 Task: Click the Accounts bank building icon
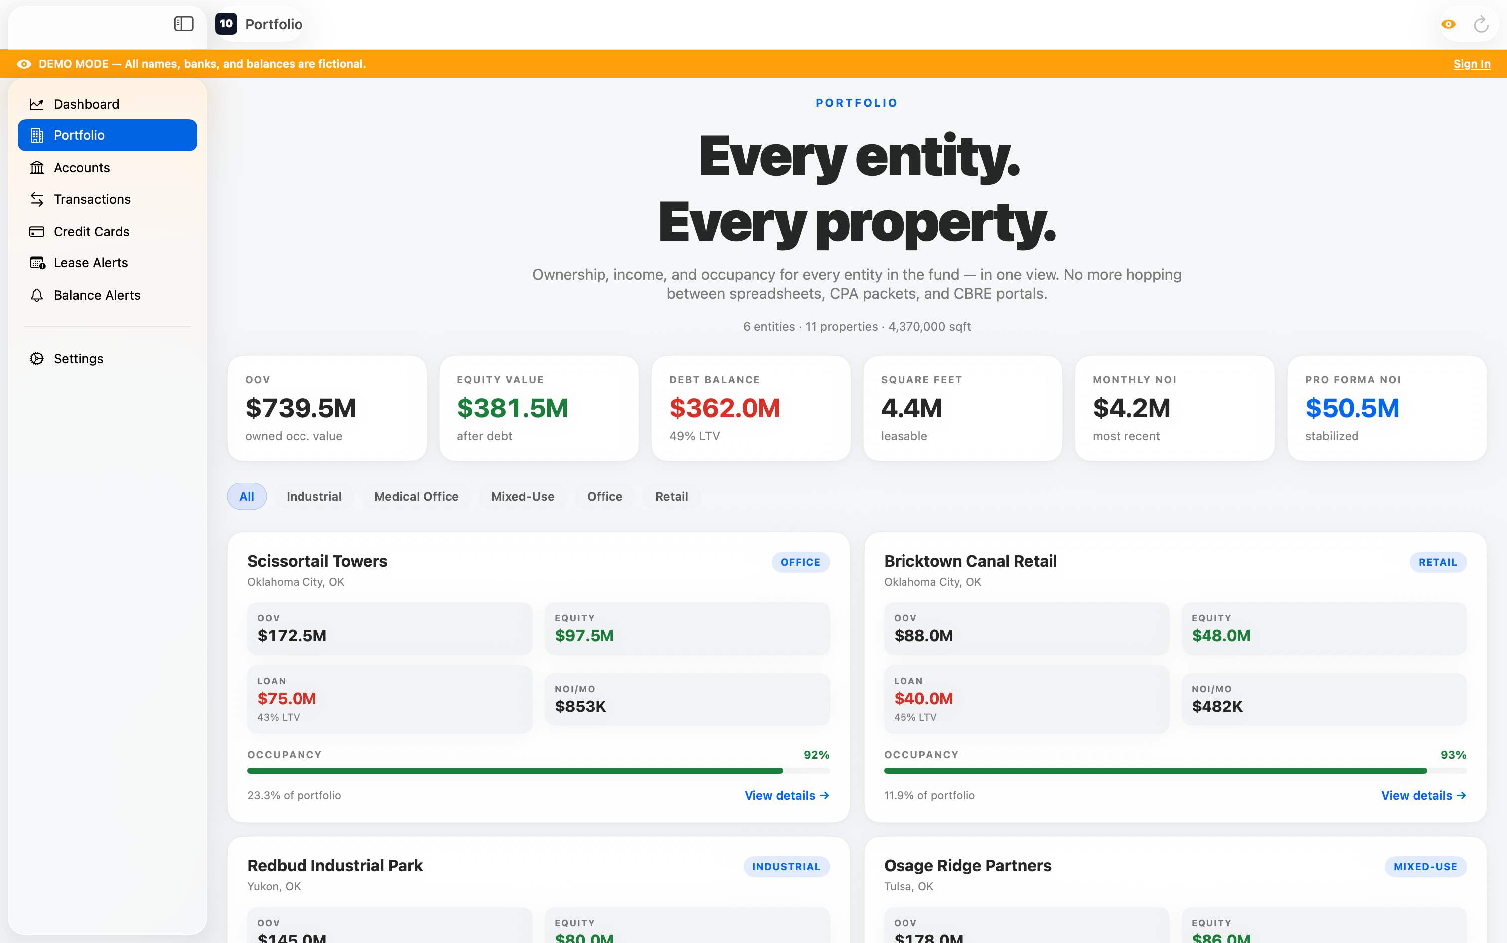(37, 168)
